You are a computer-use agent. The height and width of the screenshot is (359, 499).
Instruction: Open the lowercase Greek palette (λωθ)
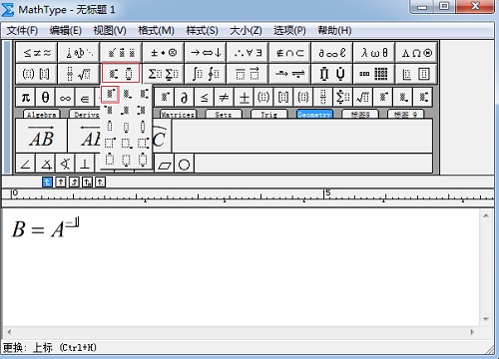[x=374, y=53]
